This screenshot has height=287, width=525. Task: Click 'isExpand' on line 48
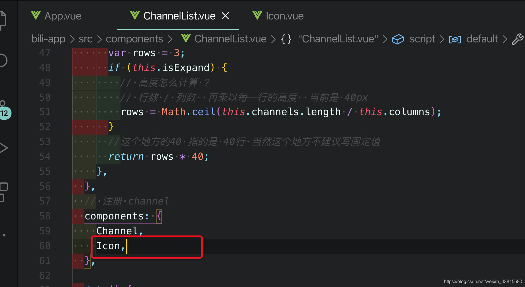pyautogui.click(x=186, y=68)
